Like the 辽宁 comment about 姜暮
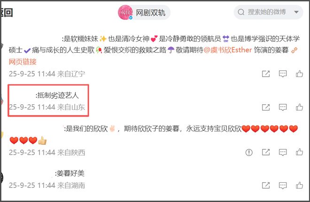 (300, 74)
